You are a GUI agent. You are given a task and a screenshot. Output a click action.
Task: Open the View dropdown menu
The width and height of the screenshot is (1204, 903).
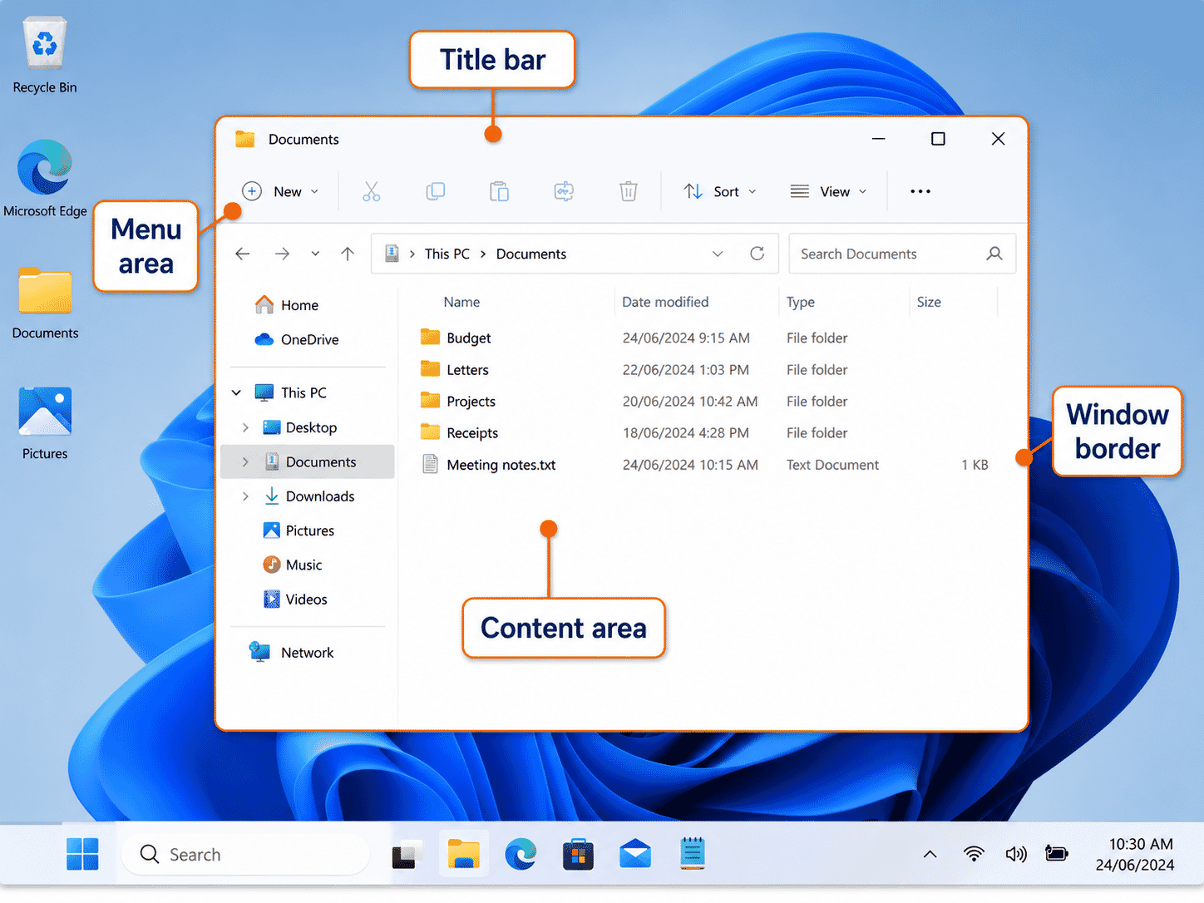[829, 191]
